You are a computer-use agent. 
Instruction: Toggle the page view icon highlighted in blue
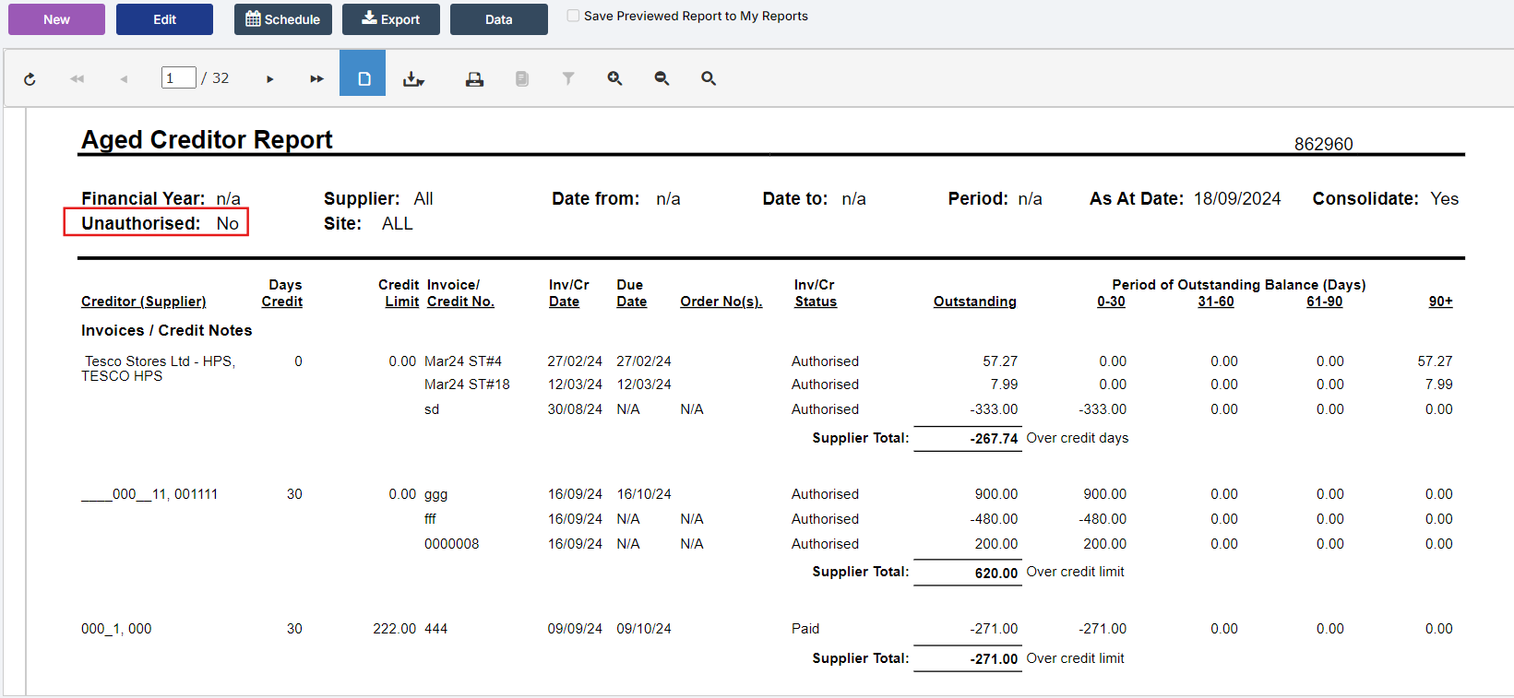pos(363,73)
